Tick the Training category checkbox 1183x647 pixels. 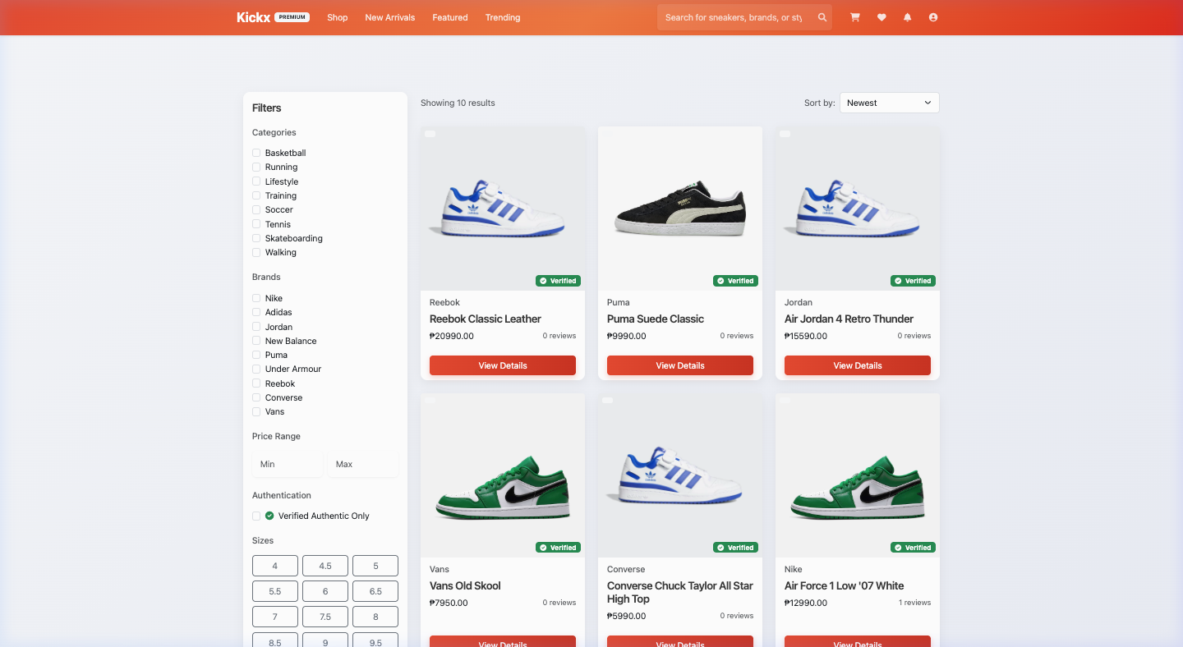coord(256,195)
